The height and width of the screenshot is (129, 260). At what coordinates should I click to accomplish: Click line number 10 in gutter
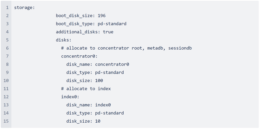pyautogui.click(x=6, y=81)
